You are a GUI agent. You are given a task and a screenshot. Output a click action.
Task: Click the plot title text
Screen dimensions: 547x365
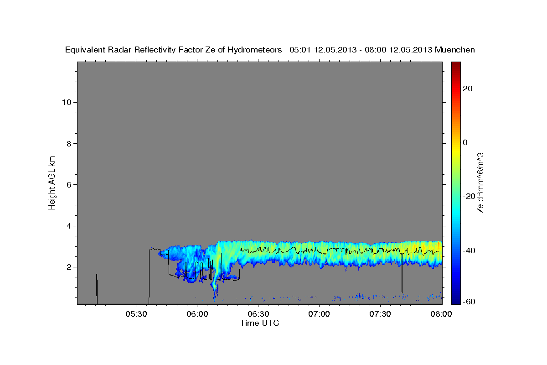(x=270, y=50)
